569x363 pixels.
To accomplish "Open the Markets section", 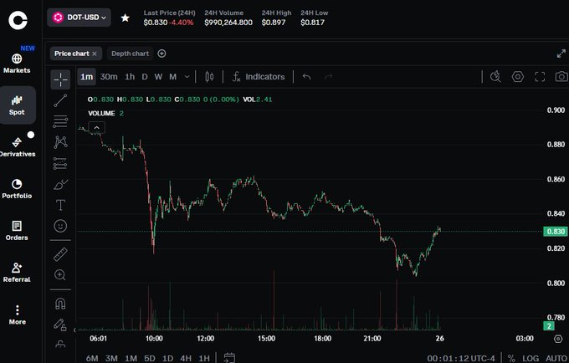I will tap(17, 63).
